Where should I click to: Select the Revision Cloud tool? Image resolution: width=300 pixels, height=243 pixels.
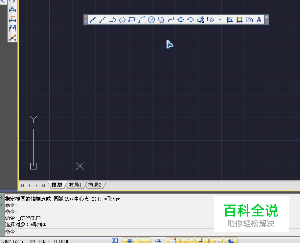click(161, 20)
